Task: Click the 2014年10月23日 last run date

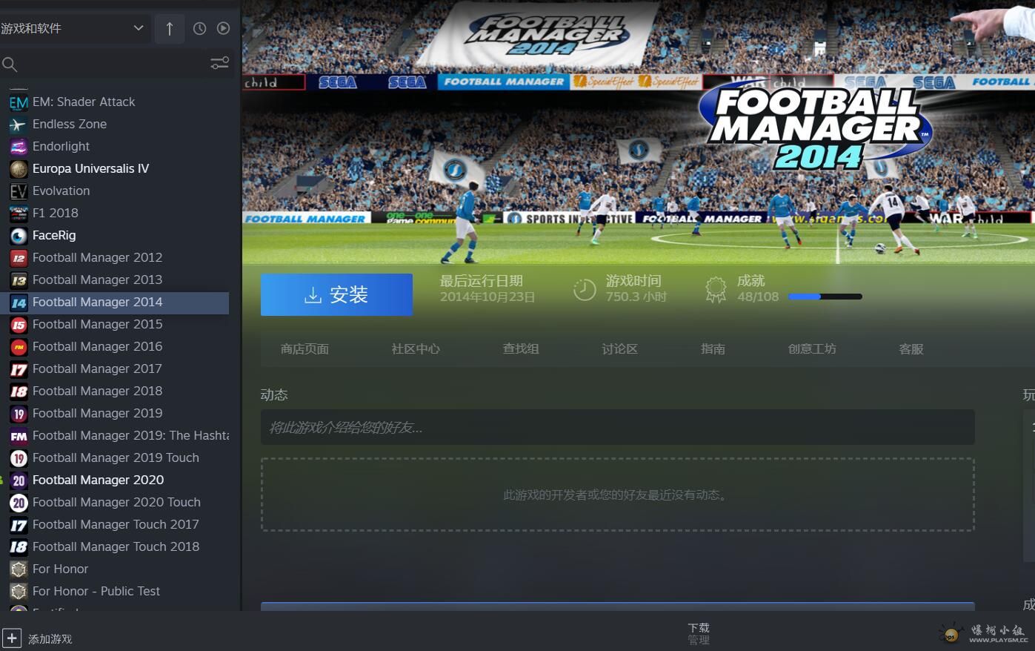Action: pos(487,297)
